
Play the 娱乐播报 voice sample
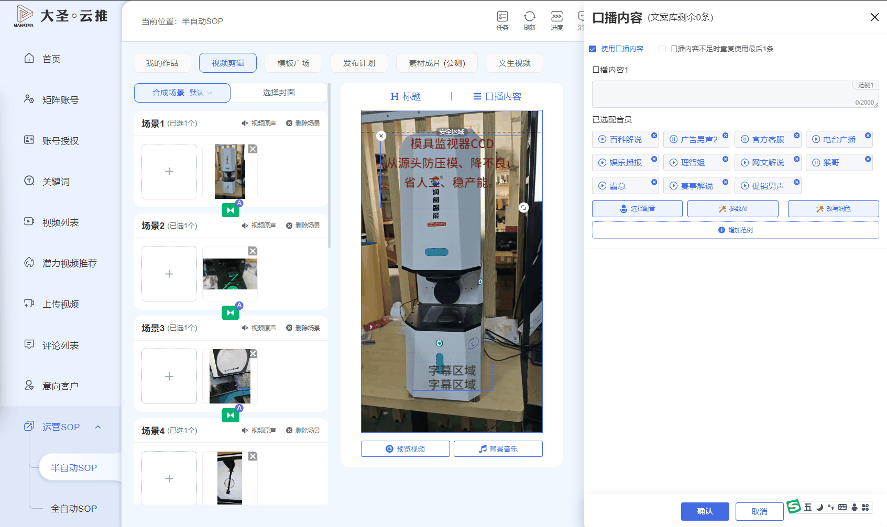(x=603, y=163)
